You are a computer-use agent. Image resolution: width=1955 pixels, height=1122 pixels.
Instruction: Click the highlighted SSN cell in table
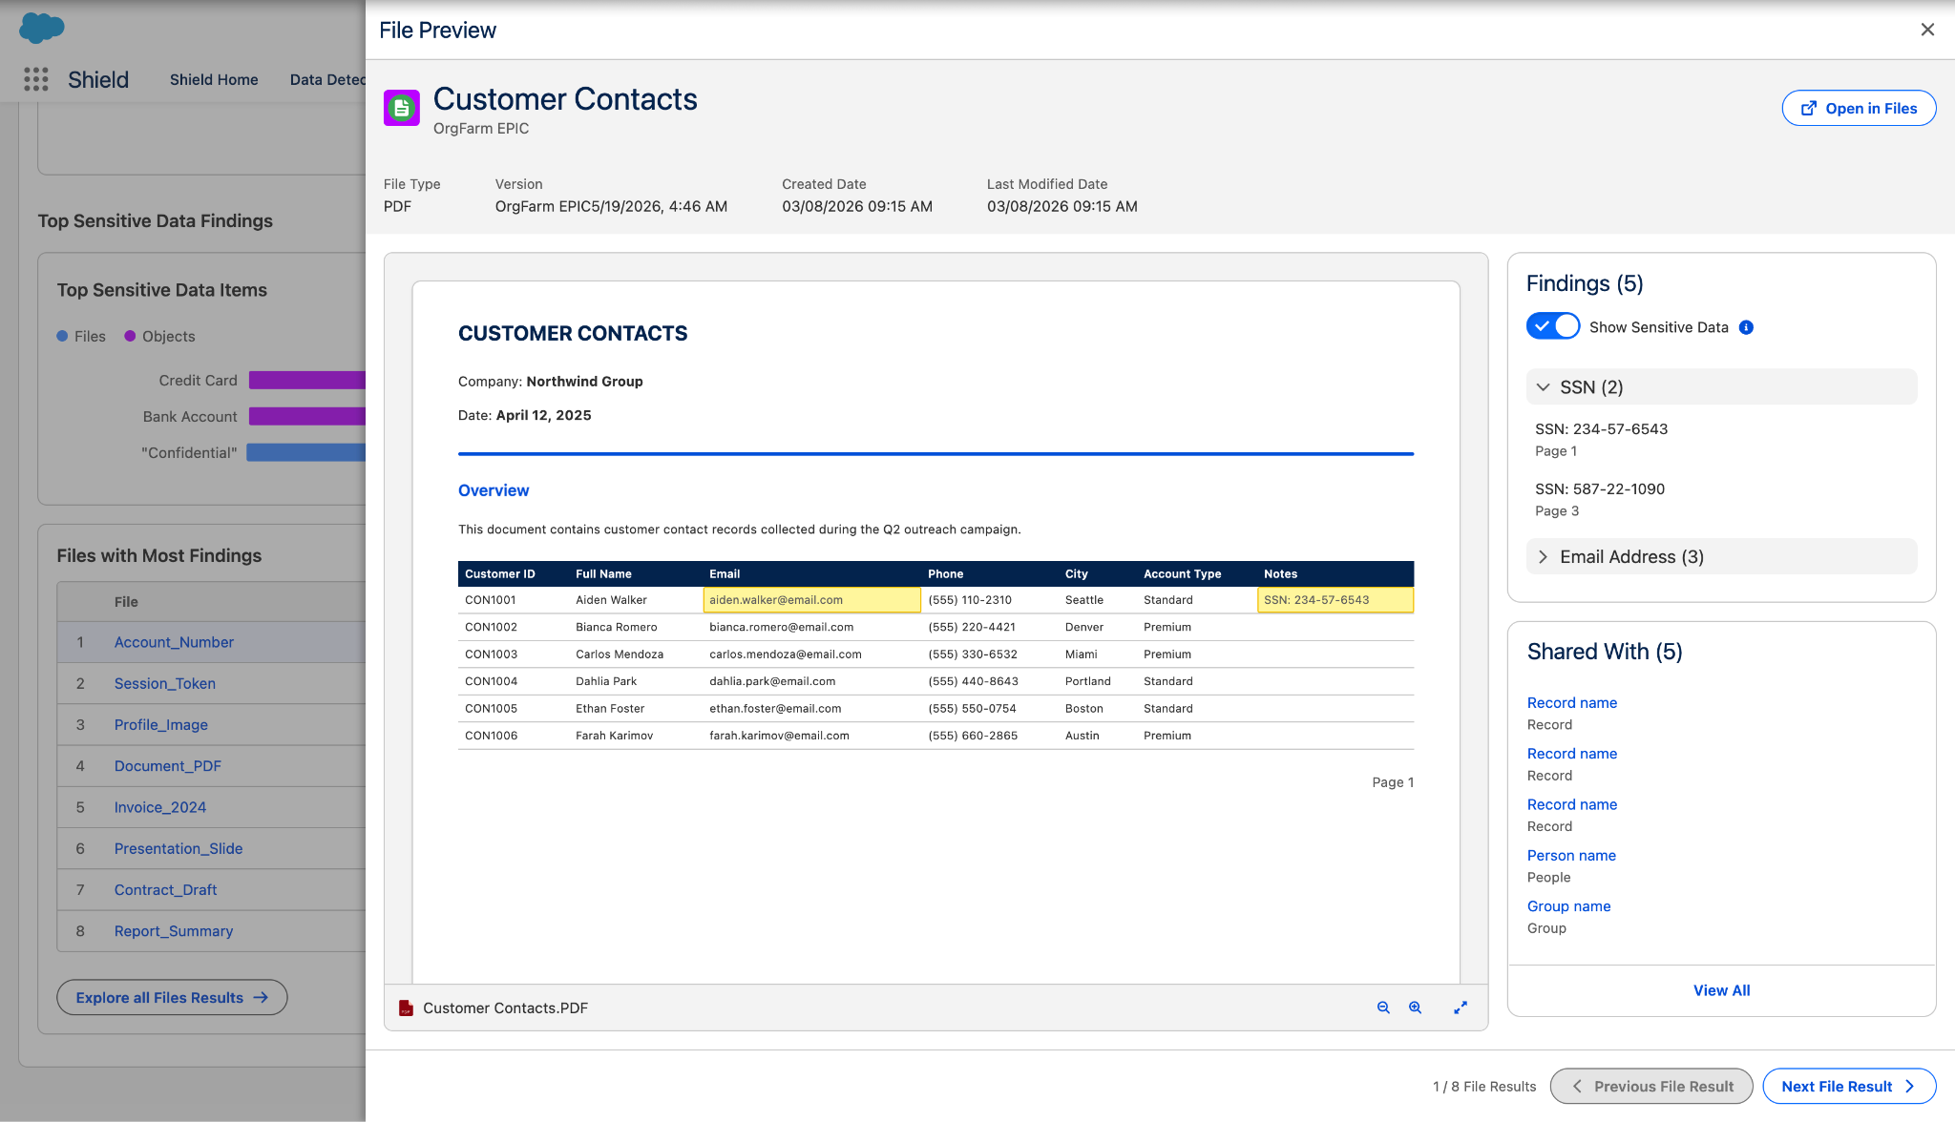pyautogui.click(x=1335, y=599)
